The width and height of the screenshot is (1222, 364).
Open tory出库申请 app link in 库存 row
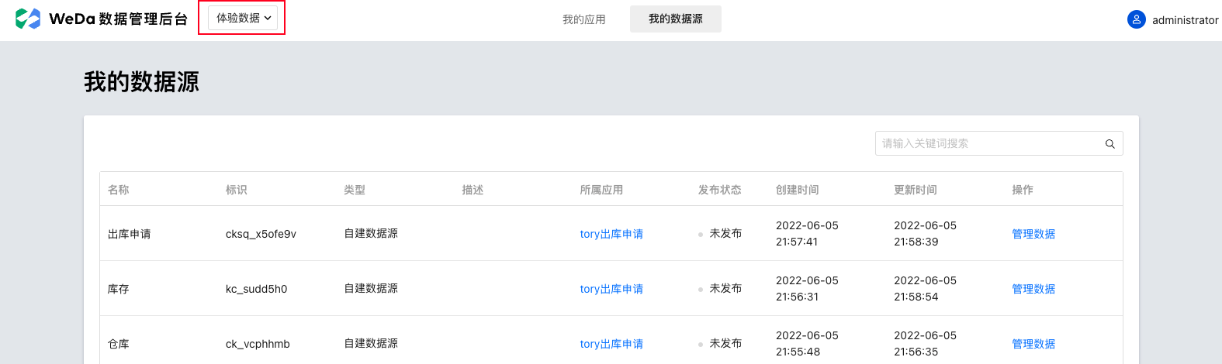(611, 289)
